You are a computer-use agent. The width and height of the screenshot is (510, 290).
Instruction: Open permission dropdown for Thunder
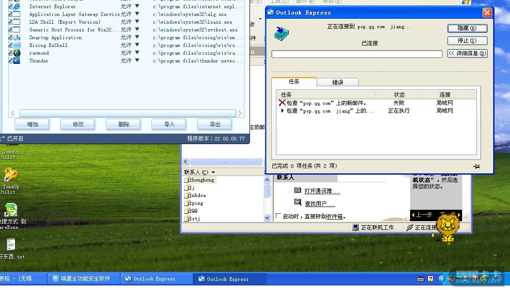(137, 61)
